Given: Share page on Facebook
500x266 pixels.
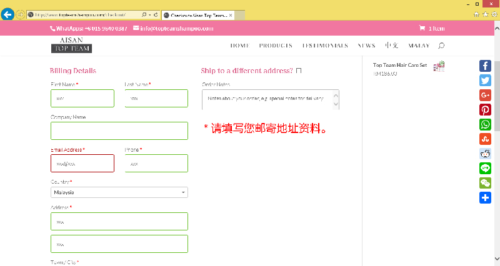Looking at the screenshot, I should [485, 66].
